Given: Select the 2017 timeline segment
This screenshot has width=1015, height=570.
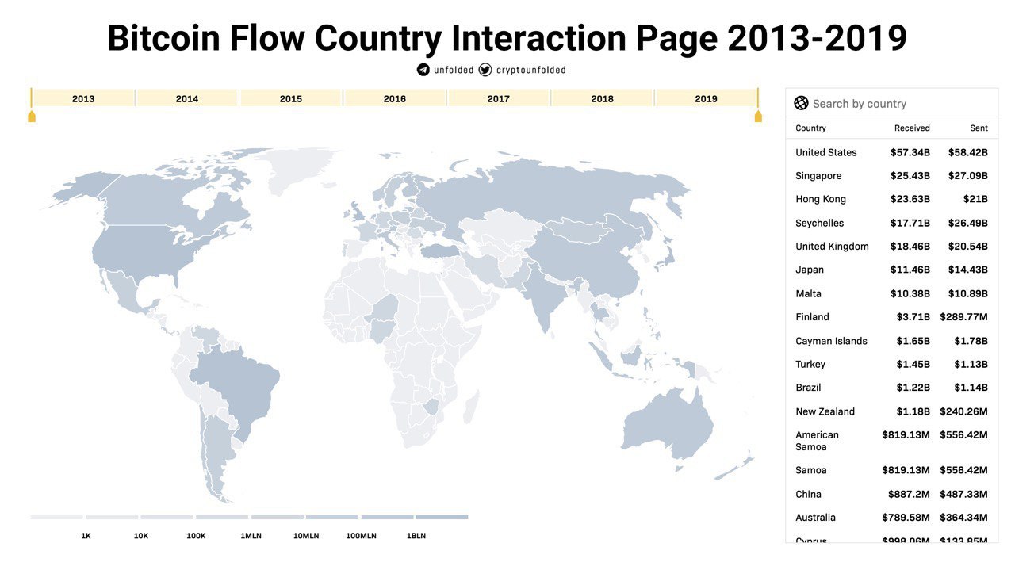Looking at the screenshot, I should 499,98.
